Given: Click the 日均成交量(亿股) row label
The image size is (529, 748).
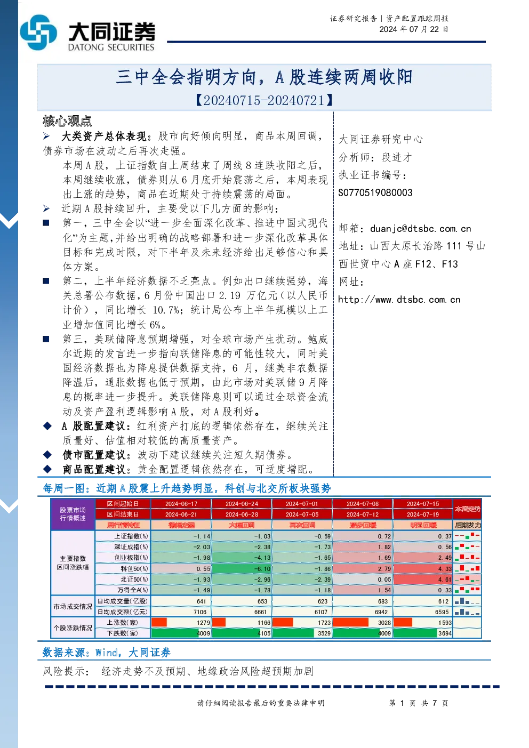Looking at the screenshot, I should coord(122,601).
